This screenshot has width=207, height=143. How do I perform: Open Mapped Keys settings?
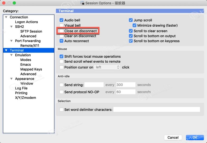tap(31, 69)
